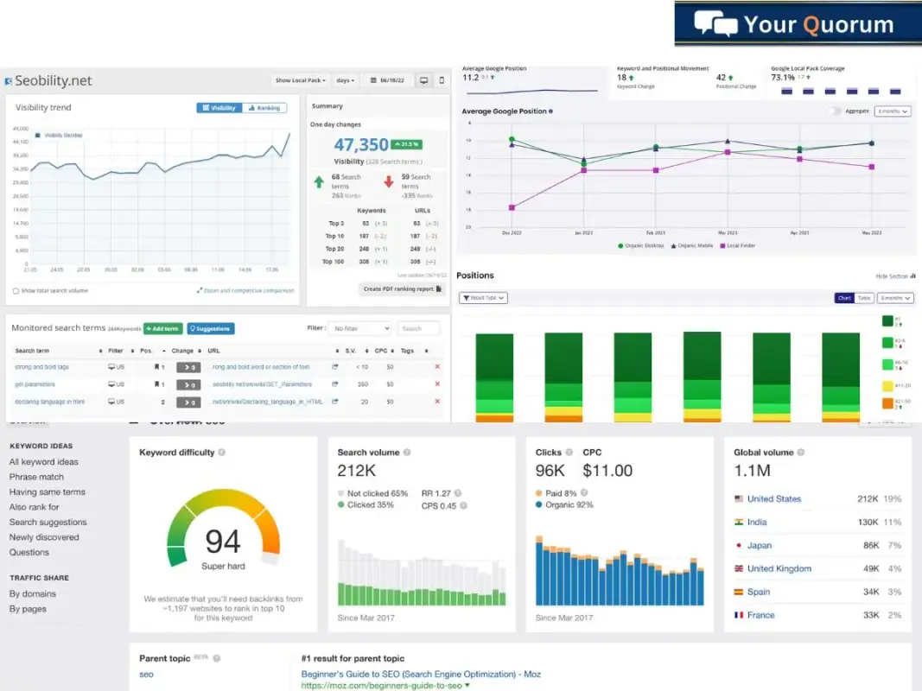Image resolution: width=922 pixels, height=691 pixels.
Task: Open the 'seo' parent topic link
Action: coord(146,675)
